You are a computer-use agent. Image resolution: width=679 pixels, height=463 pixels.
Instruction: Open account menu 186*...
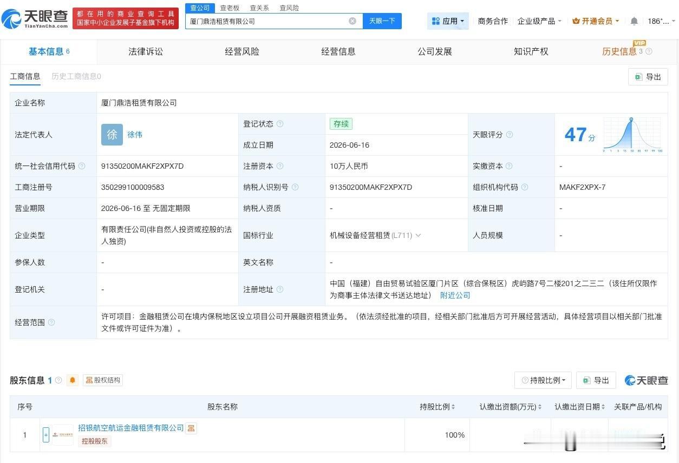click(x=661, y=21)
